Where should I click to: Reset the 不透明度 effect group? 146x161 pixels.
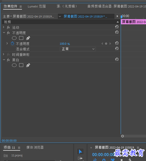[x=117, y=32]
